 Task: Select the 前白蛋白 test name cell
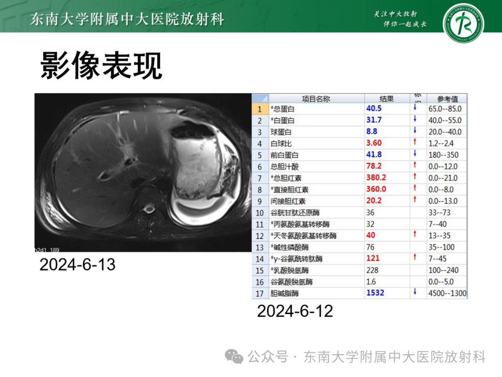pos(317,155)
